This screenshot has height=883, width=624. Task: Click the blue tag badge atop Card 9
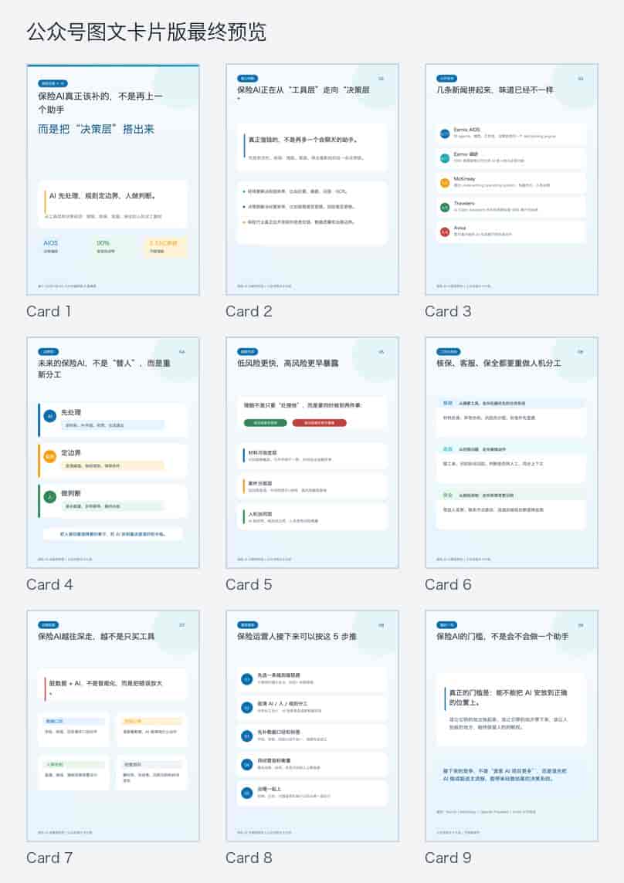pyautogui.click(x=446, y=624)
